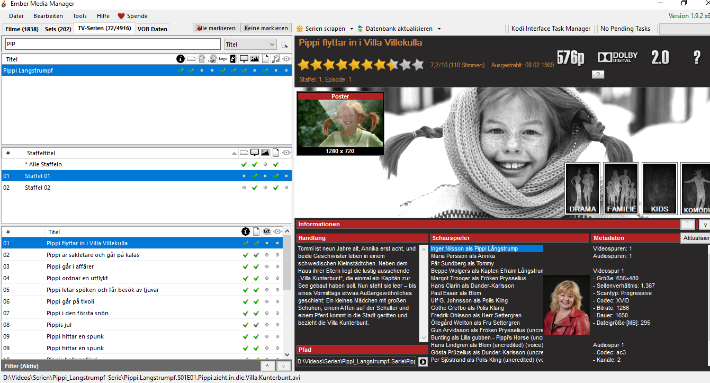Viewport: 710px width, 383px height.
Task: Click the character art face icon in show header
Action: [202, 59]
